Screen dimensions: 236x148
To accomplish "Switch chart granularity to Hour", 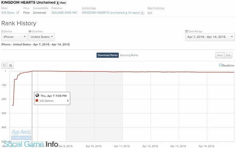I will pos(219,55).
